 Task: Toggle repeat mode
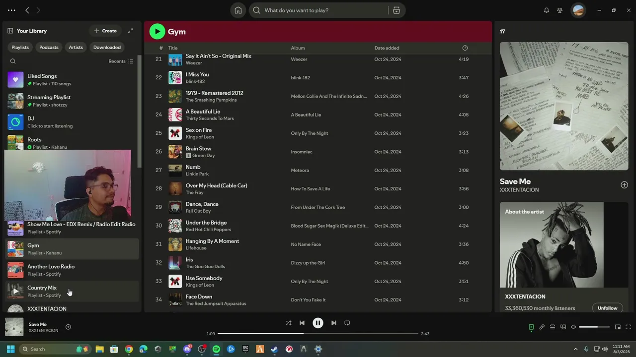coord(347,323)
